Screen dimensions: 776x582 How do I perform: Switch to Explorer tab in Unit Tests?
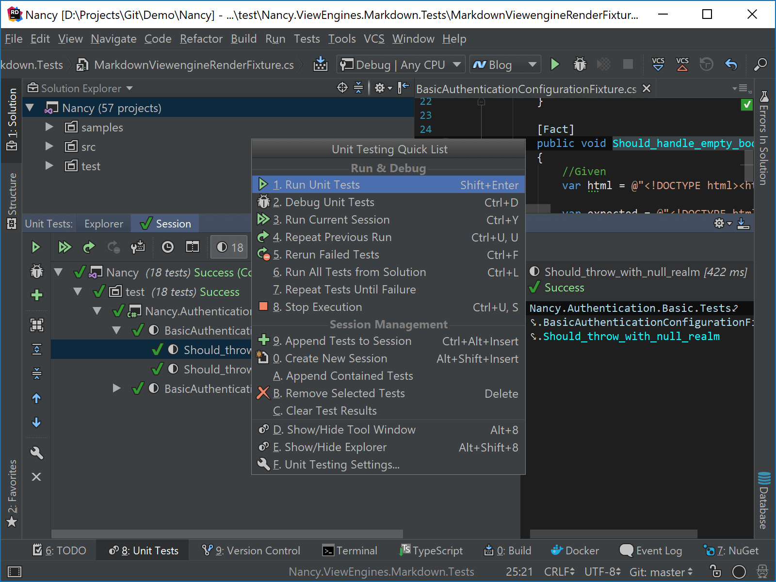[x=104, y=224]
